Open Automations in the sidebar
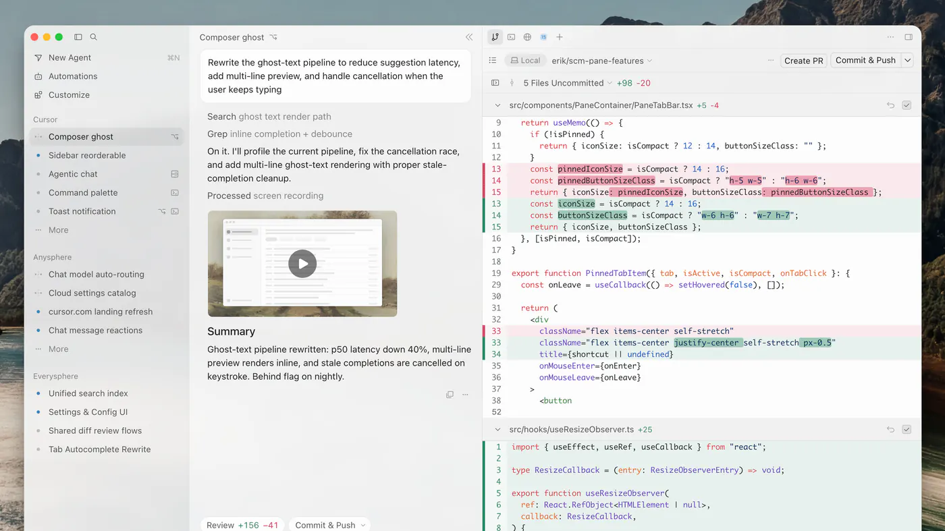 click(107, 76)
